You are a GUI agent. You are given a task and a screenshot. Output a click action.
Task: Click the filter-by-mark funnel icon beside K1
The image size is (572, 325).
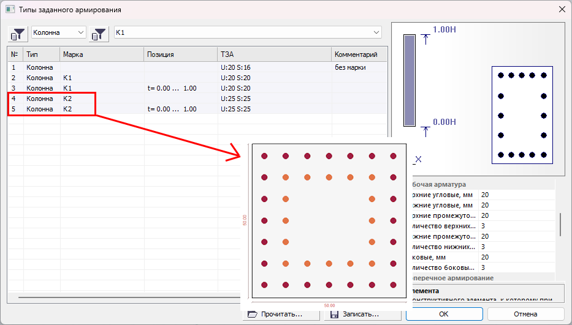[x=99, y=32]
